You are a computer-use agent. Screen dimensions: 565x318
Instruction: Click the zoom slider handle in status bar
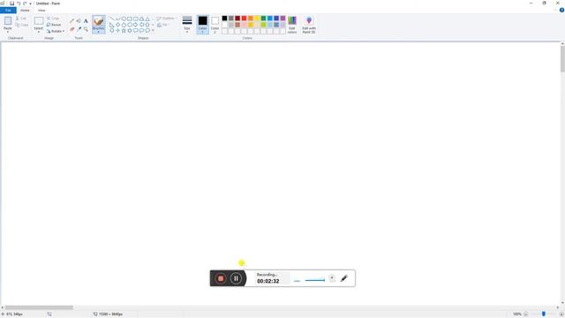coord(544,314)
